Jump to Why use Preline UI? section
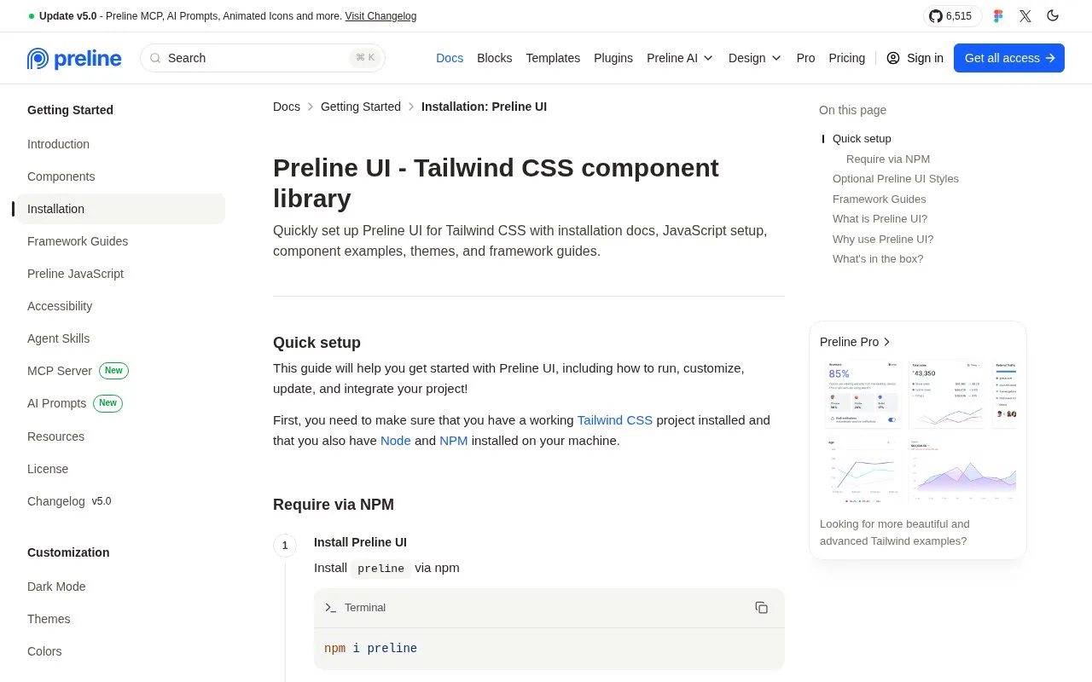 pyautogui.click(x=883, y=240)
